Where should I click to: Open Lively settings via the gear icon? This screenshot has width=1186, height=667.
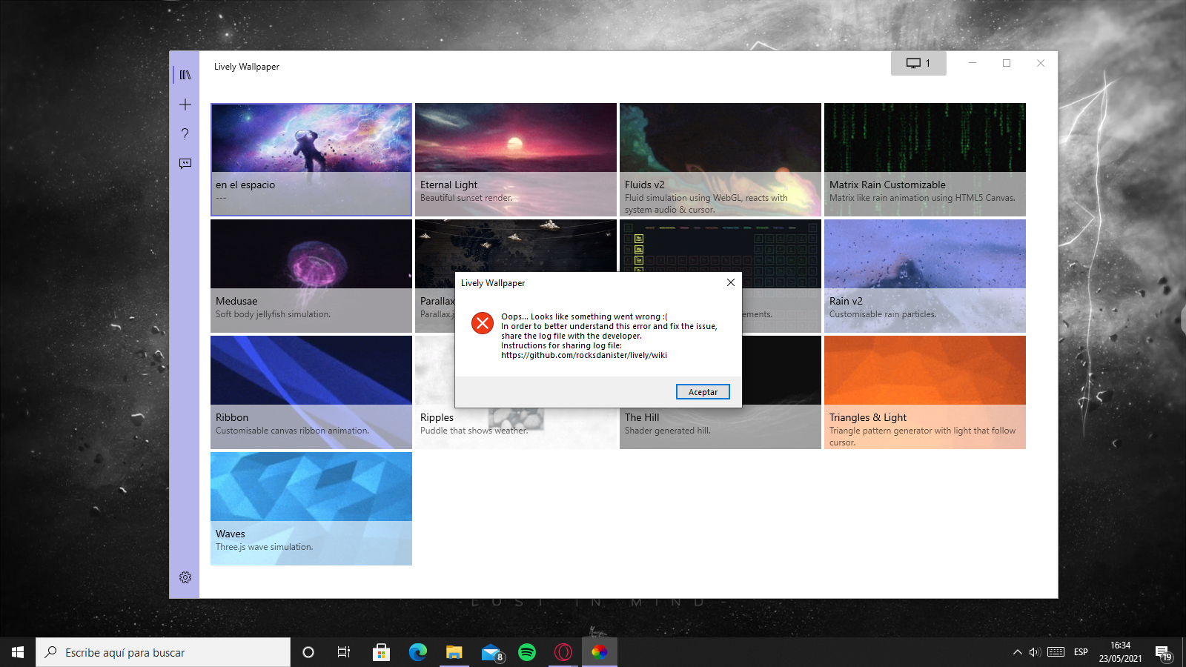185,577
